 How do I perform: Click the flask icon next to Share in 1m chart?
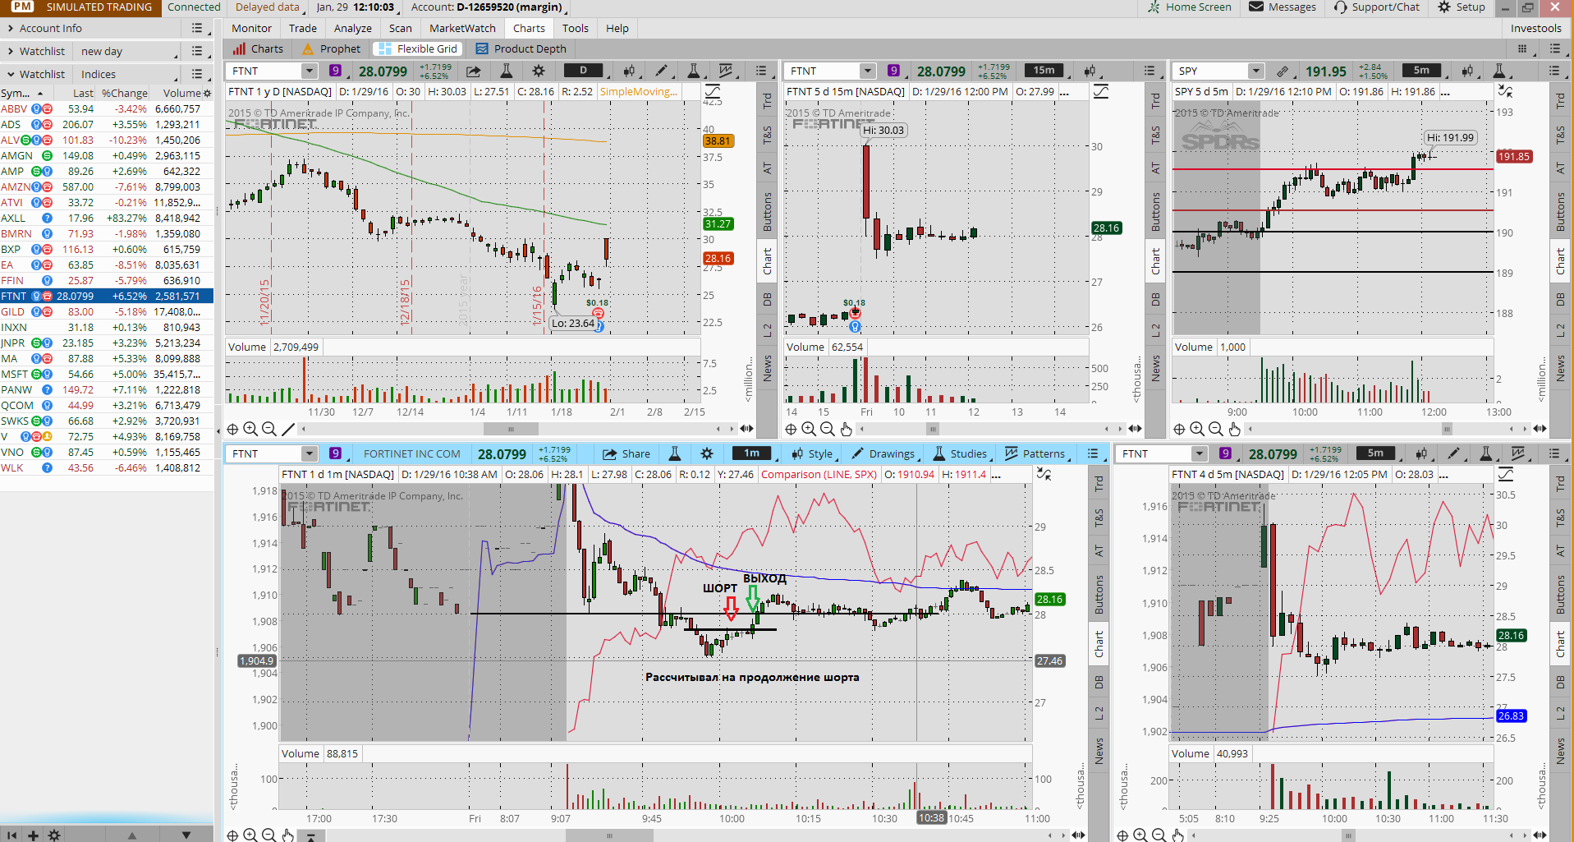point(674,453)
